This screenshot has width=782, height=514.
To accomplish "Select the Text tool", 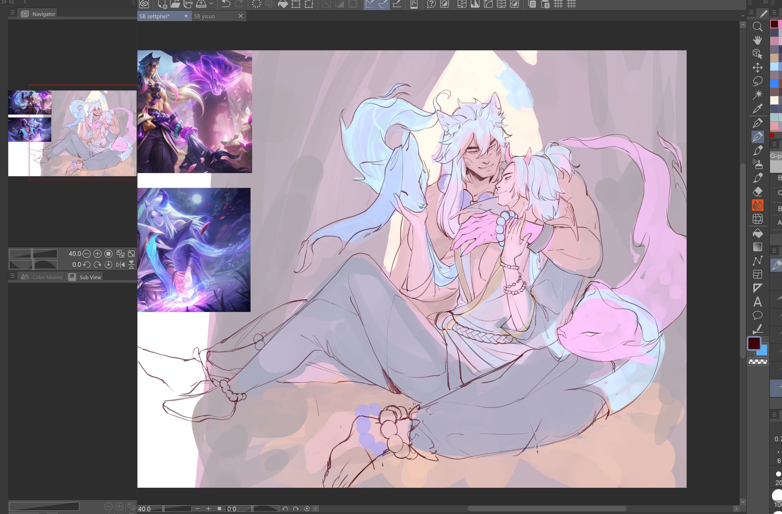I will (x=758, y=302).
